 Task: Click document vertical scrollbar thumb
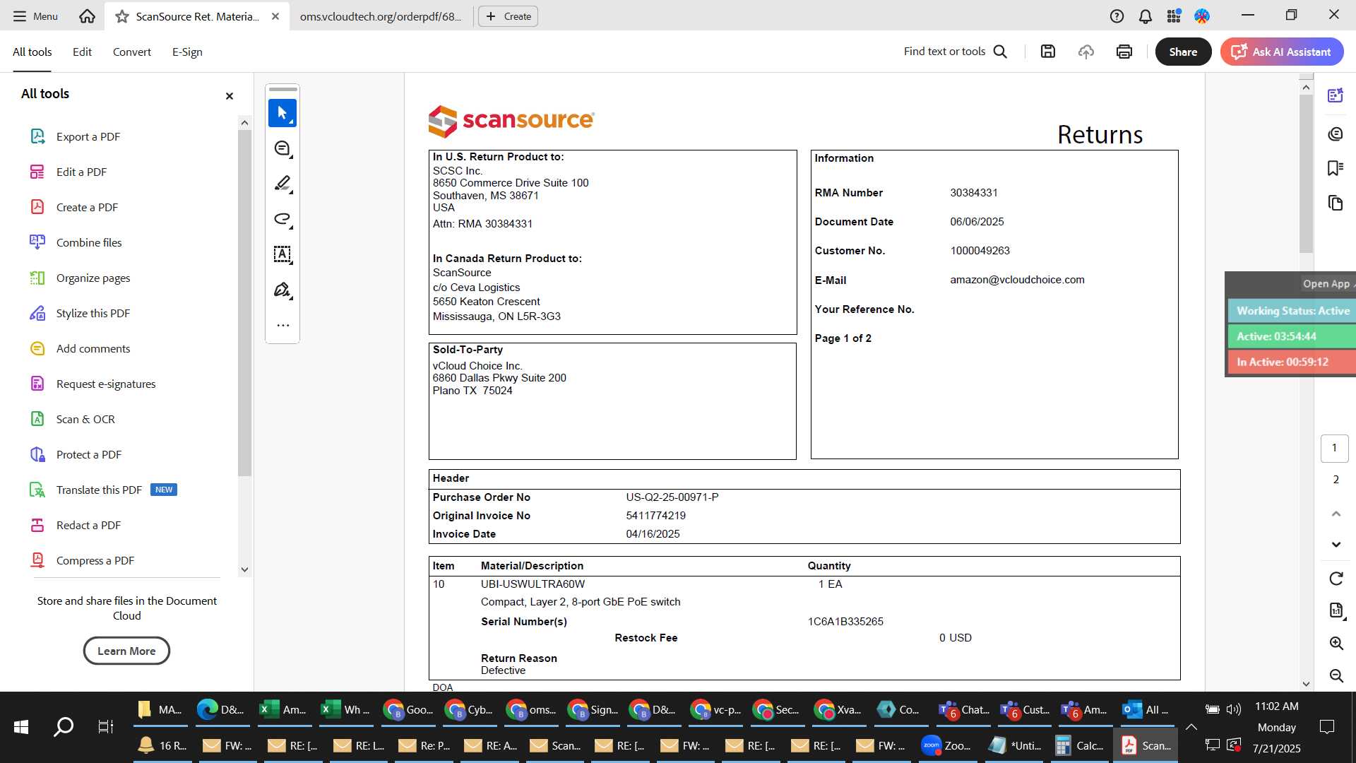tap(1306, 174)
